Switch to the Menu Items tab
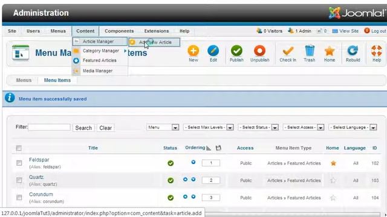Image resolution: width=387 pixels, height=217 pixels. pos(57,80)
